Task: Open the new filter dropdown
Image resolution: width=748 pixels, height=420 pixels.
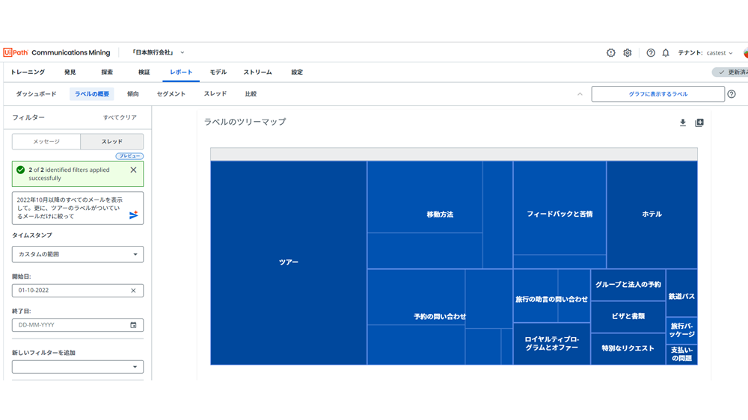Action: pos(78,367)
